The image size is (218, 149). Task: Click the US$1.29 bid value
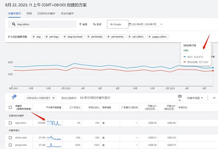click(x=171, y=138)
